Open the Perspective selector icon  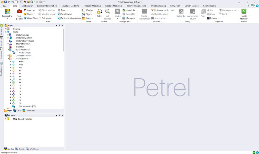coord(7,11)
